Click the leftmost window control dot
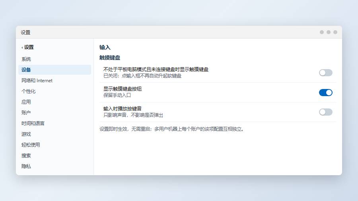Image resolution: width=358 pixels, height=201 pixels. (x=322, y=32)
